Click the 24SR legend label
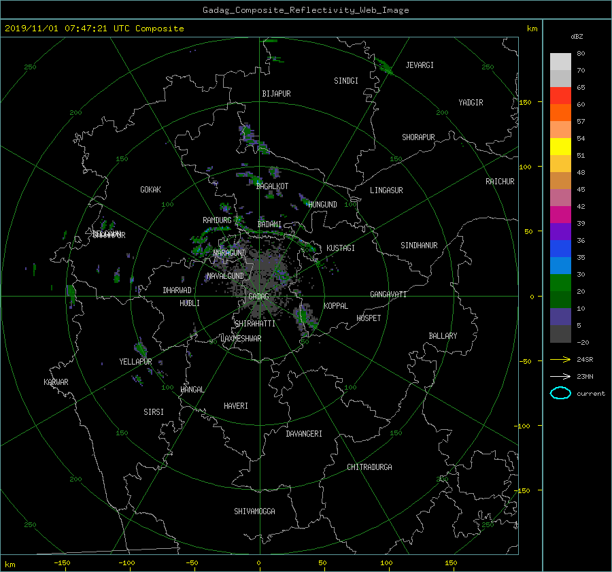 pos(585,360)
